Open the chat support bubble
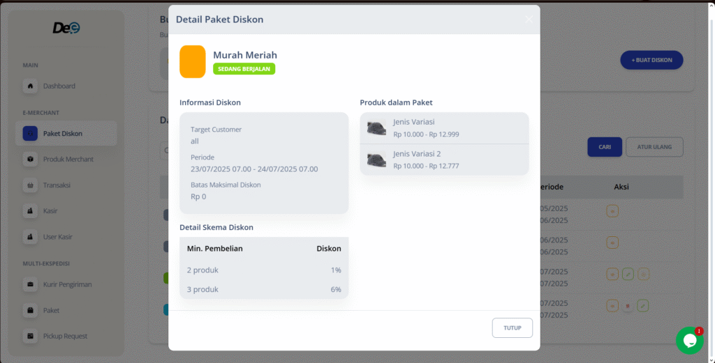Screen dimensions: 715x363 coord(689,340)
